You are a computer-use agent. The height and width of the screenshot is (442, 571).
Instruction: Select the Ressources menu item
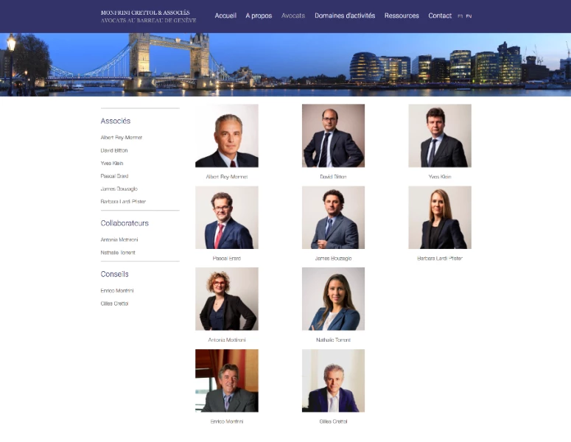[402, 15]
